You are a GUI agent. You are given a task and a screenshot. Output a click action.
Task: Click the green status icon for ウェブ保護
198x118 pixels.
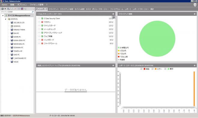[x=42, y=36]
